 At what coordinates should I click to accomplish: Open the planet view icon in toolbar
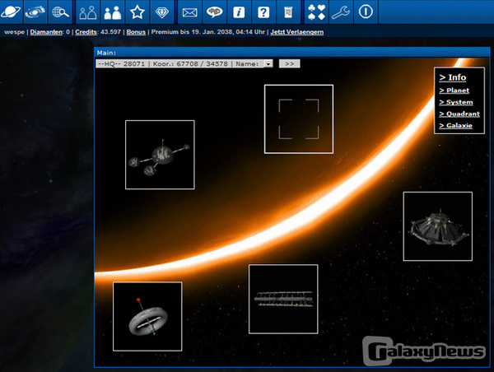tap(12, 12)
